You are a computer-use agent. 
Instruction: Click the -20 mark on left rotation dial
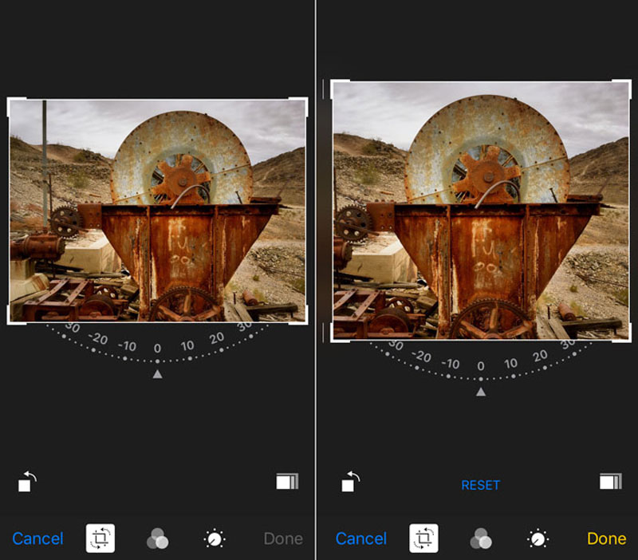98,337
